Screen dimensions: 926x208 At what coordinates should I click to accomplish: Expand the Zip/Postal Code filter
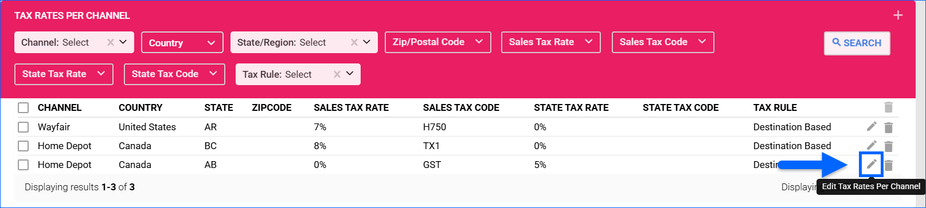pyautogui.click(x=438, y=42)
